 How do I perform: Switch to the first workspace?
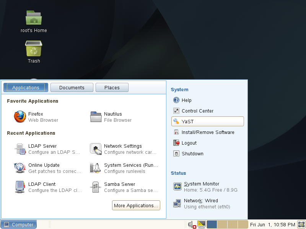pos(212,224)
